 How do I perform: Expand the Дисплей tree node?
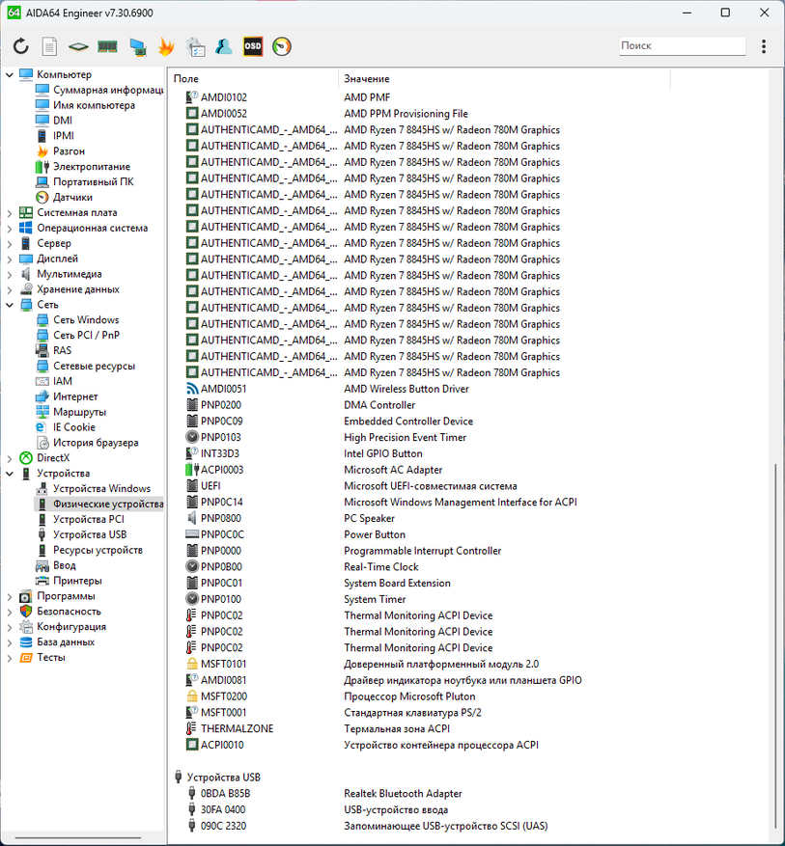pos(10,259)
